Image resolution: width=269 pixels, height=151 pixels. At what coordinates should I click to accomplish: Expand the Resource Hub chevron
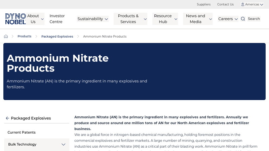pyautogui.click(x=176, y=19)
